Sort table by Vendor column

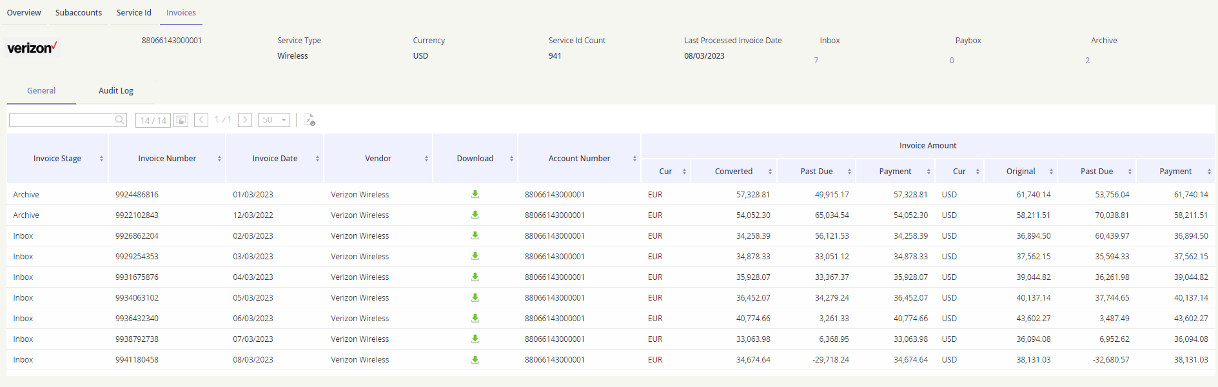[426, 159]
